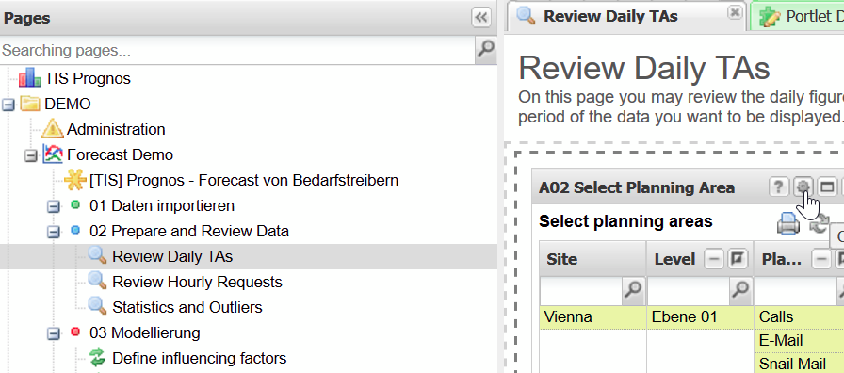Click the flag button in Level column header
The width and height of the screenshot is (844, 373).
click(738, 259)
